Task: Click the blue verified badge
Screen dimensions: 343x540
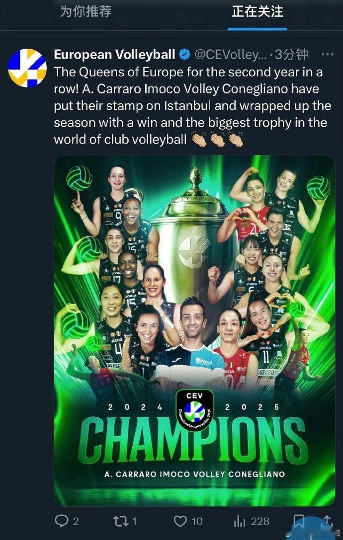Action: pos(185,55)
